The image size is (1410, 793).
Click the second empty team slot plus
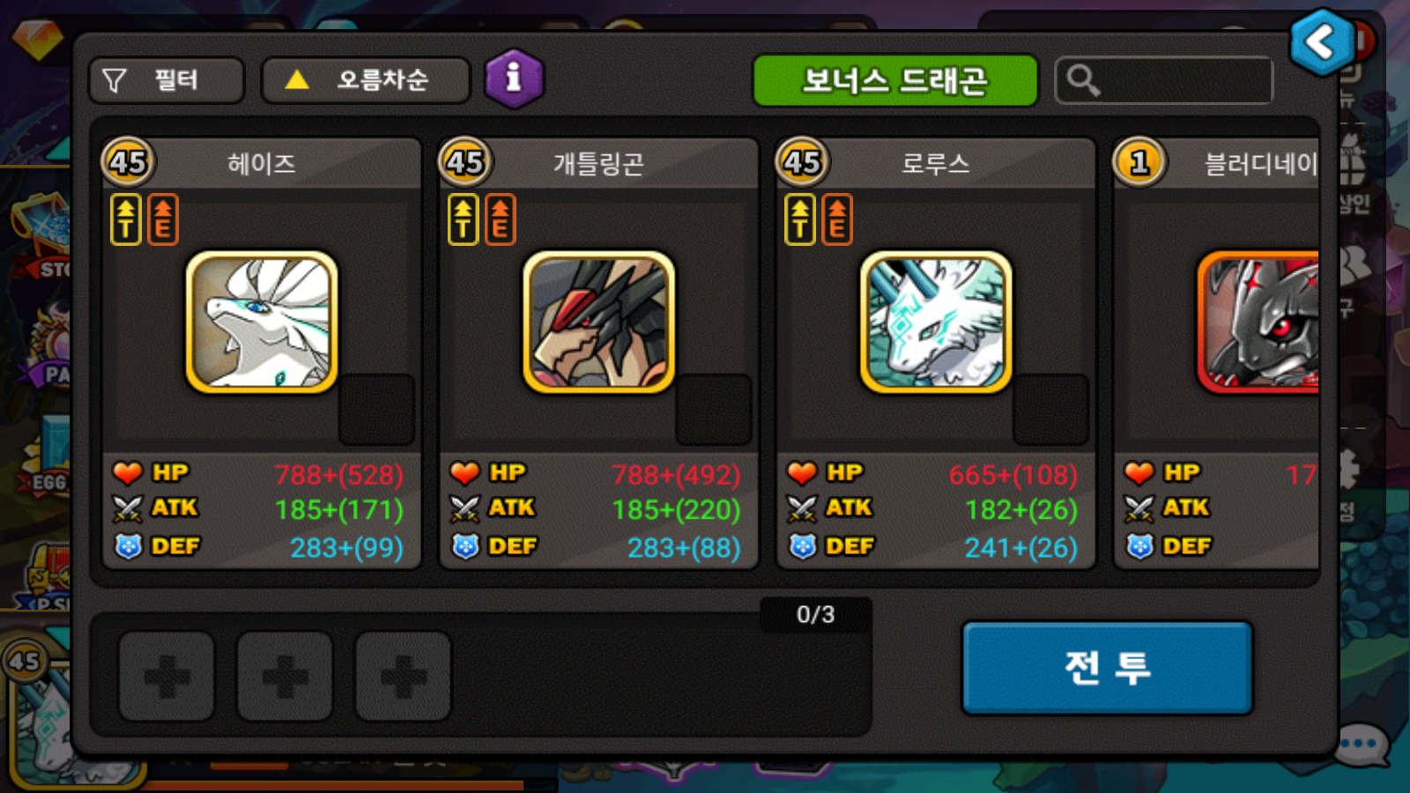click(x=285, y=676)
